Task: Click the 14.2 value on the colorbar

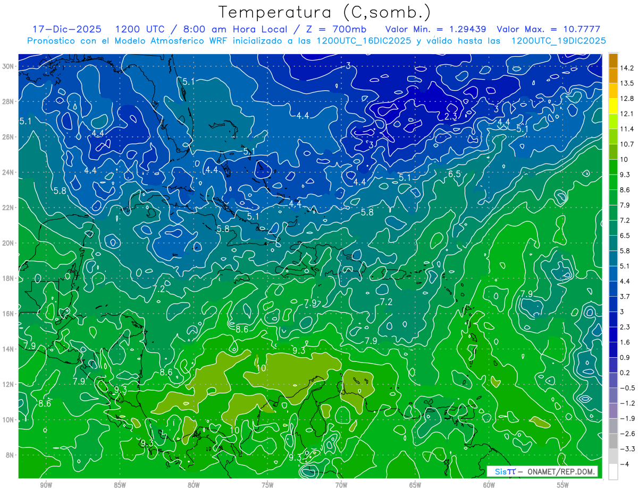Action: [627, 68]
